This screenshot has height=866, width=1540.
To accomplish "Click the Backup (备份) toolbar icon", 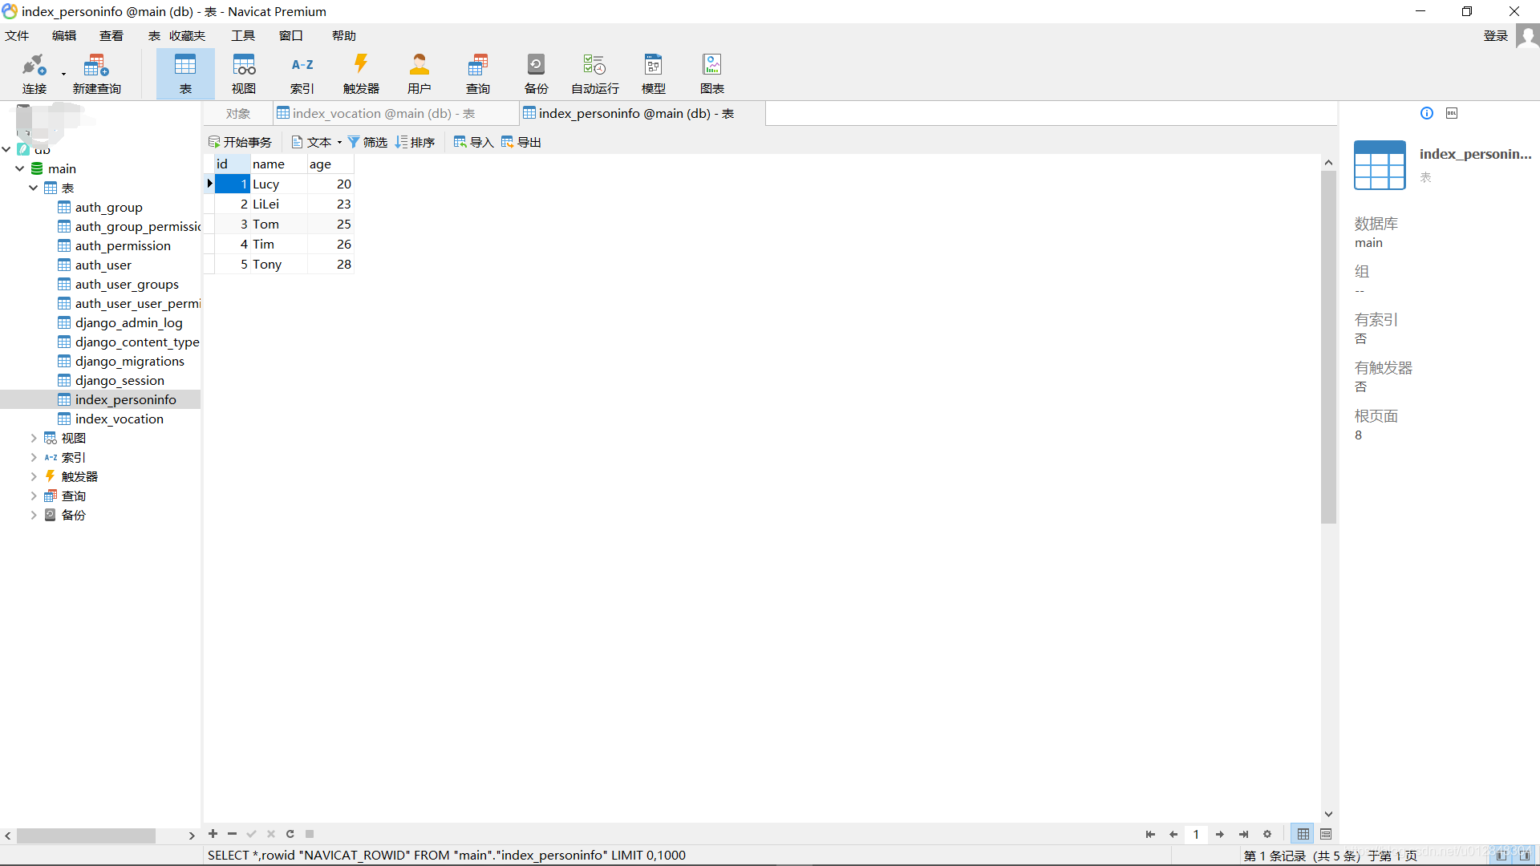I will point(537,74).
